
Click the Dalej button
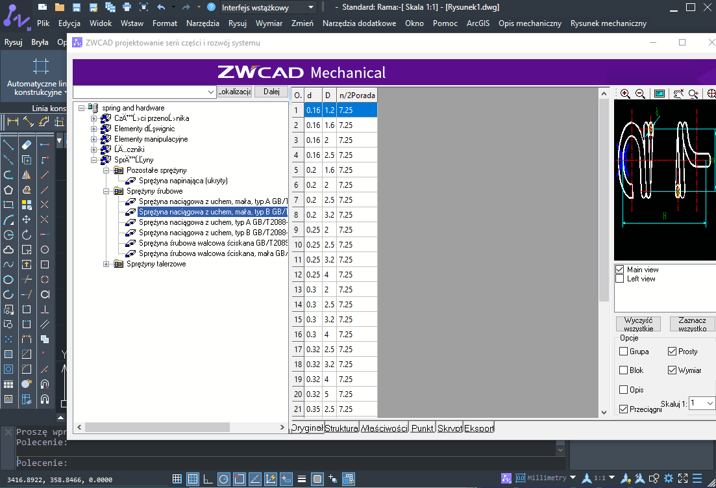pos(271,92)
